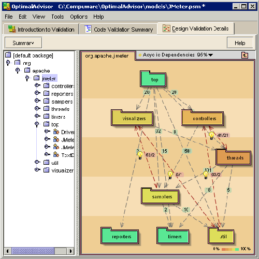
Task: Click the tree panel horizontal scrollbar right arrow
Action: pos(70,251)
